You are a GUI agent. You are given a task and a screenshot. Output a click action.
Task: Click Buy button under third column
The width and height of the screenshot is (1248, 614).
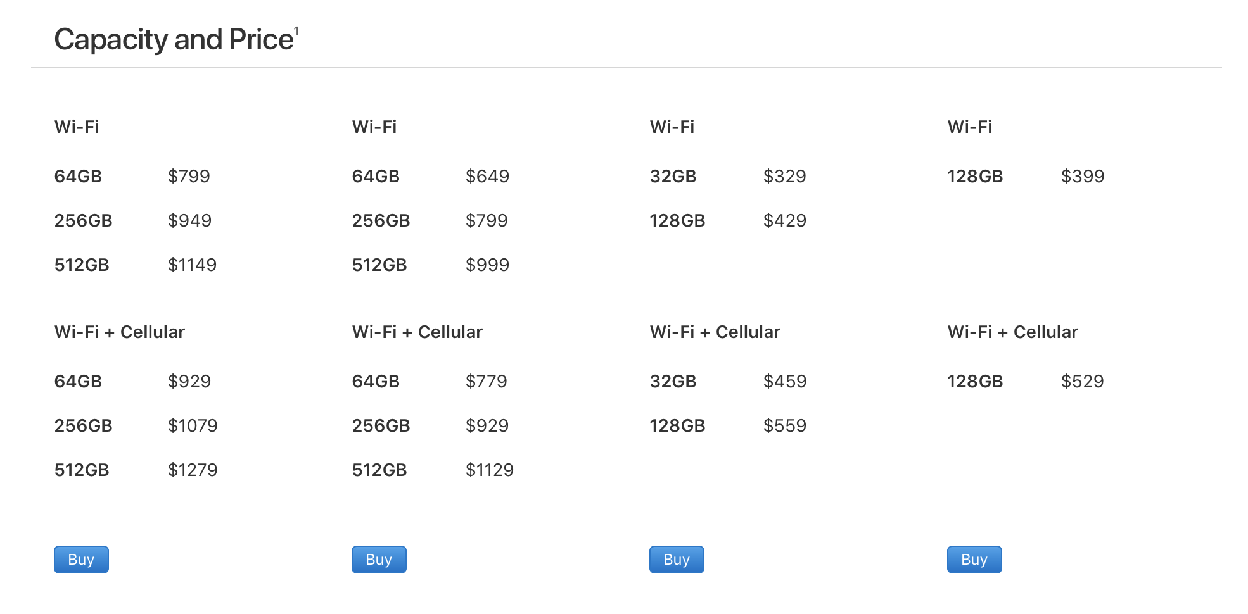coord(677,560)
